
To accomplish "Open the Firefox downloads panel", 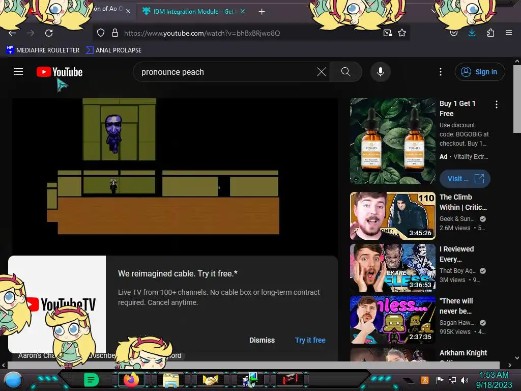I will tap(472, 33).
